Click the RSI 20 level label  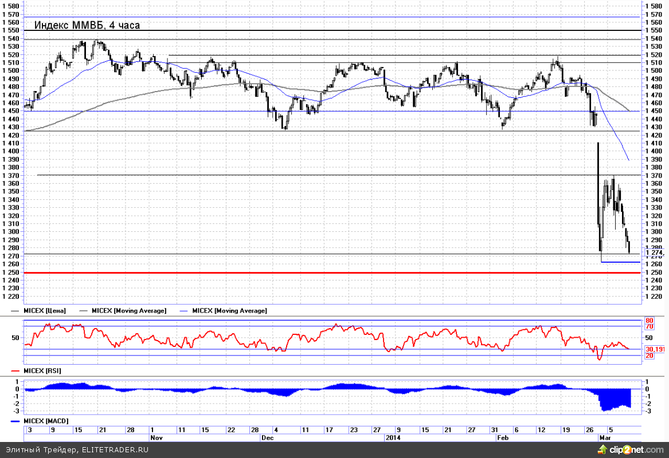650,356
